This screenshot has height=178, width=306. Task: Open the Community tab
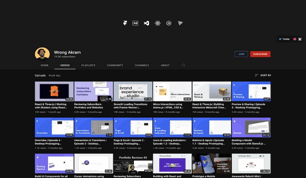click(x=115, y=65)
